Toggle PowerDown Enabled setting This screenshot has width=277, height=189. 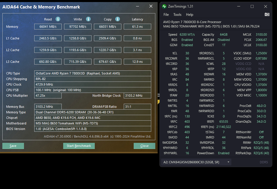pyautogui.click(x=224, y=153)
